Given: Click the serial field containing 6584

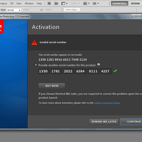Looking at the screenshot, I should point(81,71).
